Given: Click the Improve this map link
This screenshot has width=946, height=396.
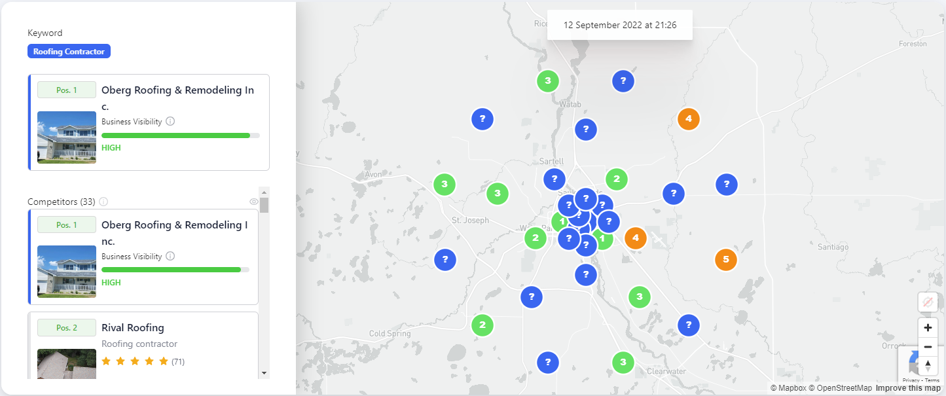Looking at the screenshot, I should pos(909,388).
